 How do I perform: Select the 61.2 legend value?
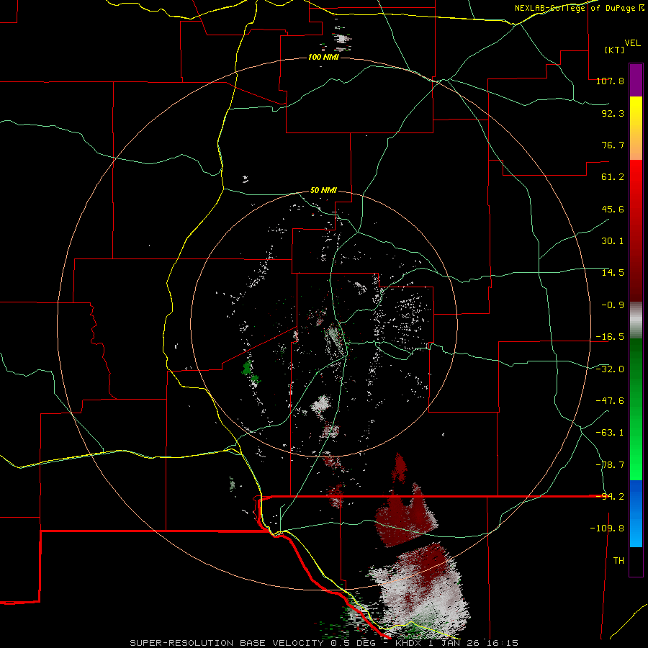coord(613,177)
